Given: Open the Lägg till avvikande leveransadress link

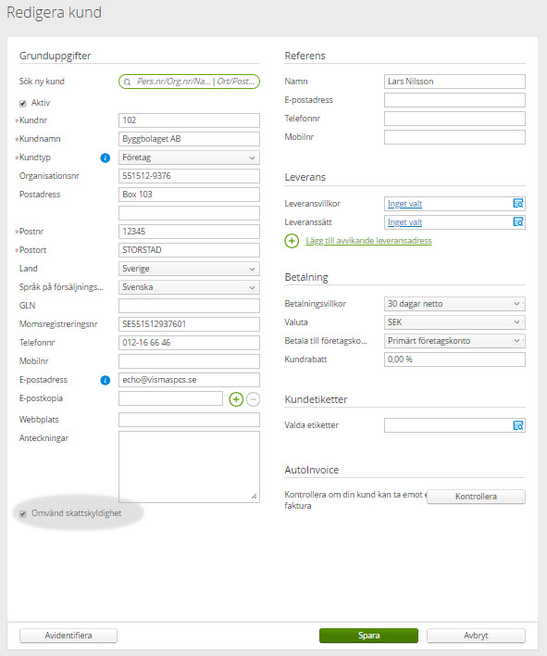Looking at the screenshot, I should [x=368, y=241].
